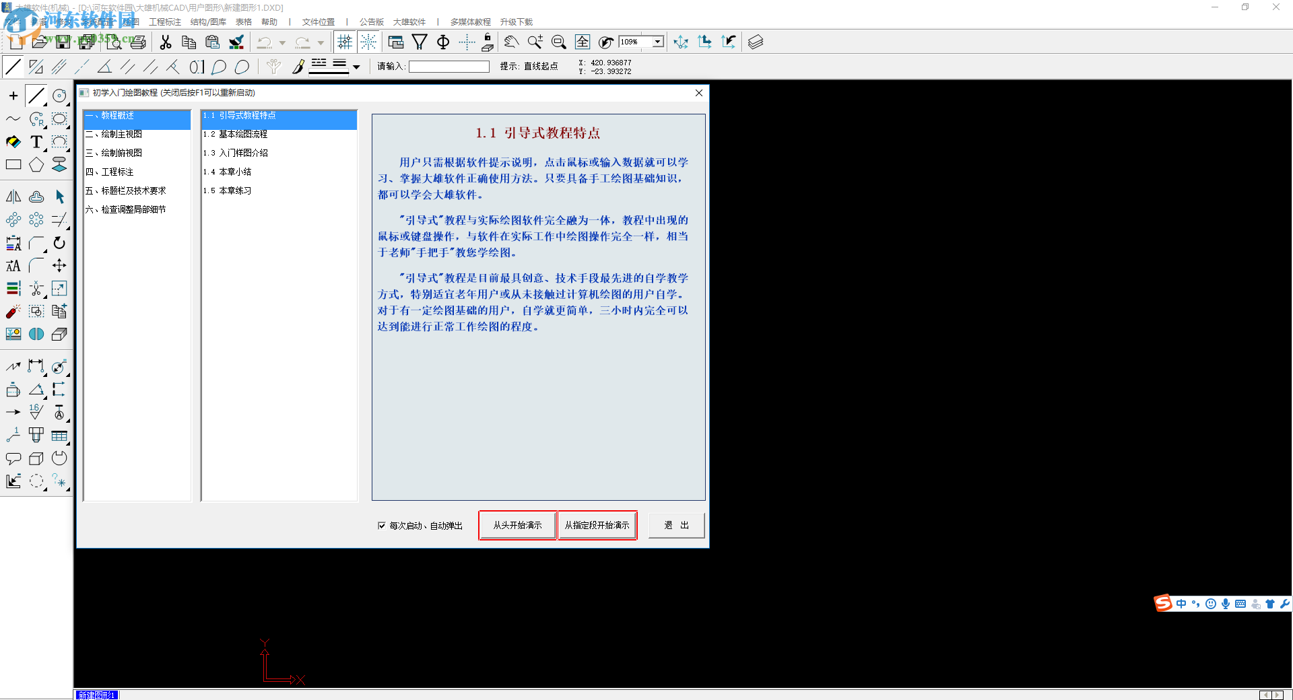Open the Layers tool at toolbar right end
This screenshot has height=700, width=1293.
point(755,42)
